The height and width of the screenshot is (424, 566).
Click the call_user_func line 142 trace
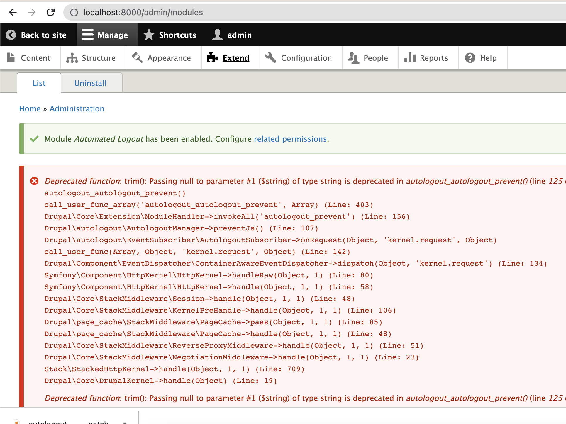tap(197, 252)
